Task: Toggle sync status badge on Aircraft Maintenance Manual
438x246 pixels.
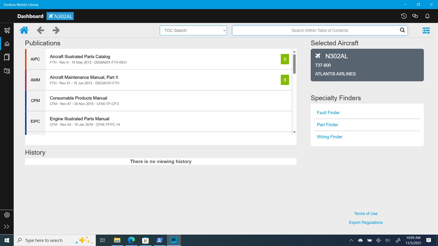Action: point(284,80)
